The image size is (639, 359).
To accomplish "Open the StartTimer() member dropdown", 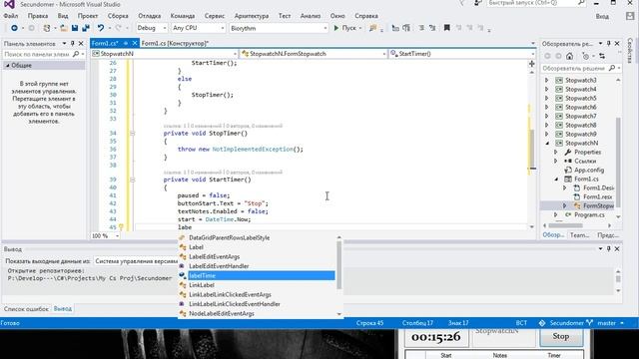I will click(462, 54).
